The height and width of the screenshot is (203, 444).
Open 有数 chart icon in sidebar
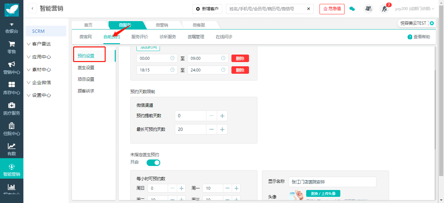[12, 149]
